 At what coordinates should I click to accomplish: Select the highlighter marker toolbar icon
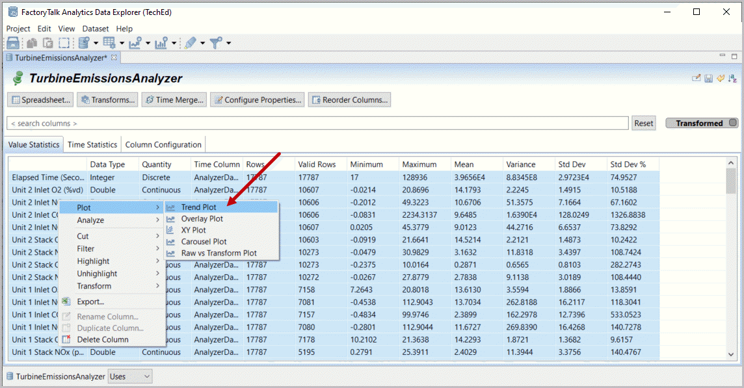189,43
